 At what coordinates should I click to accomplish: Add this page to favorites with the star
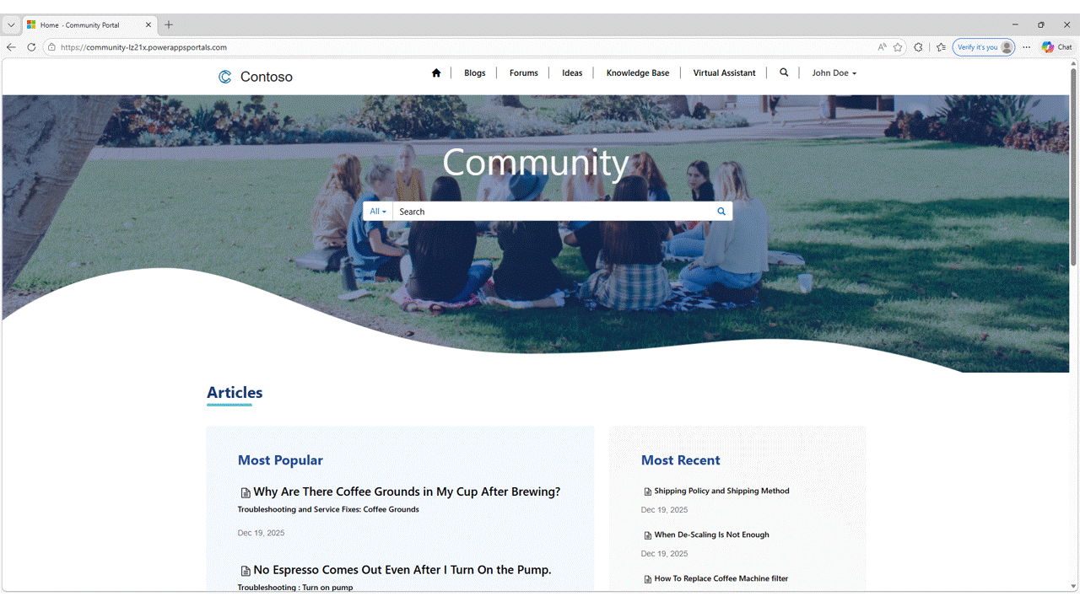[x=898, y=47]
